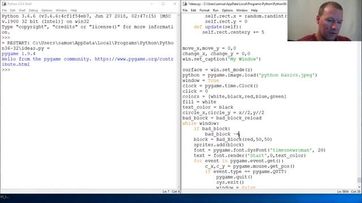Open Help menu in Python Shell window
This screenshot has height=203, width=362.
[74, 10]
